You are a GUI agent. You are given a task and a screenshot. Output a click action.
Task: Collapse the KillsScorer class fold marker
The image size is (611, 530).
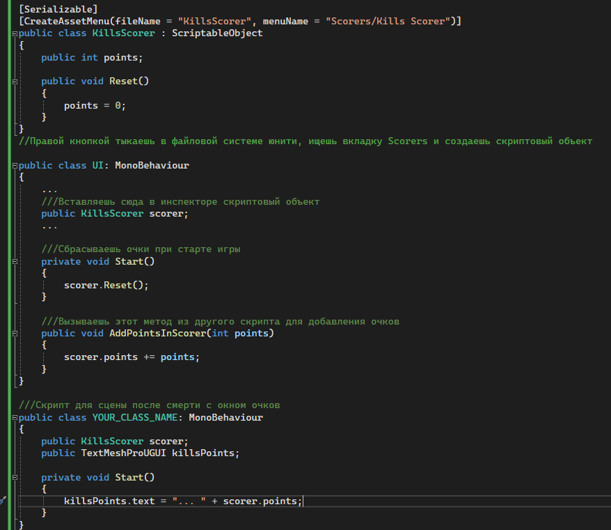(x=15, y=34)
